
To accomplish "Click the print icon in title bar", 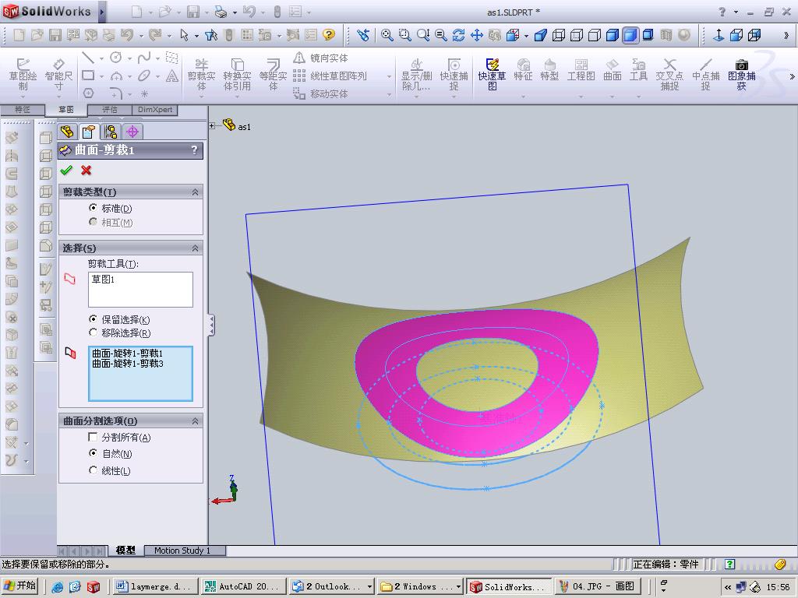I will (x=221, y=11).
